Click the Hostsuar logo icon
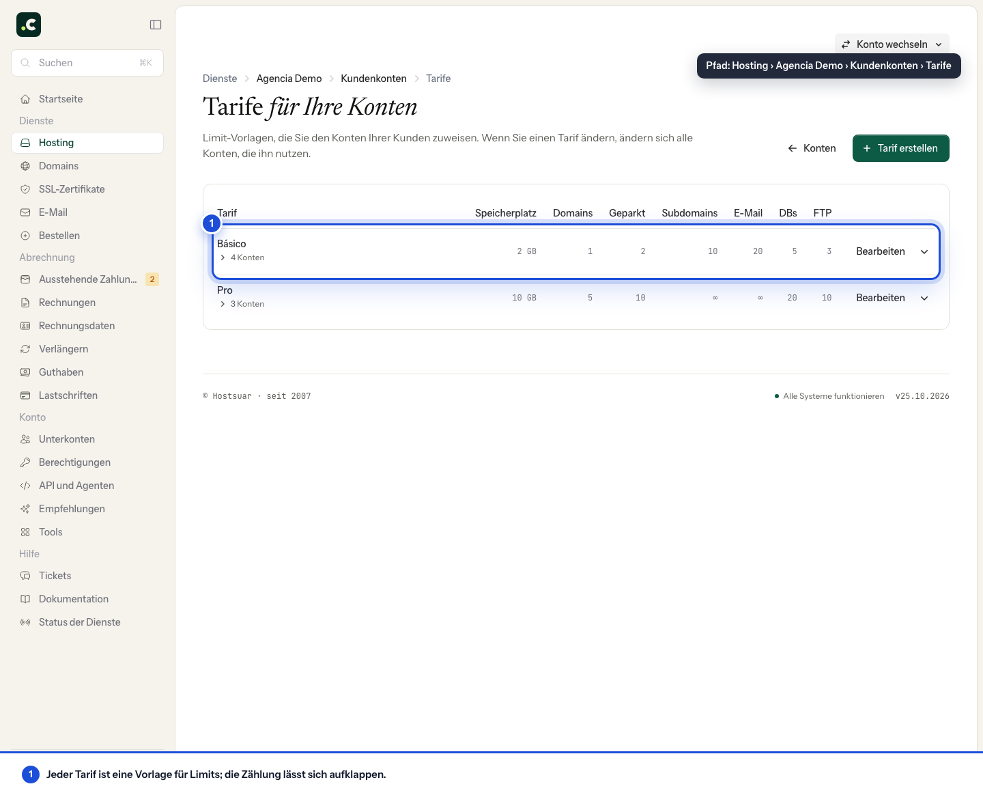Screen dimensions: 983x795 [29, 25]
